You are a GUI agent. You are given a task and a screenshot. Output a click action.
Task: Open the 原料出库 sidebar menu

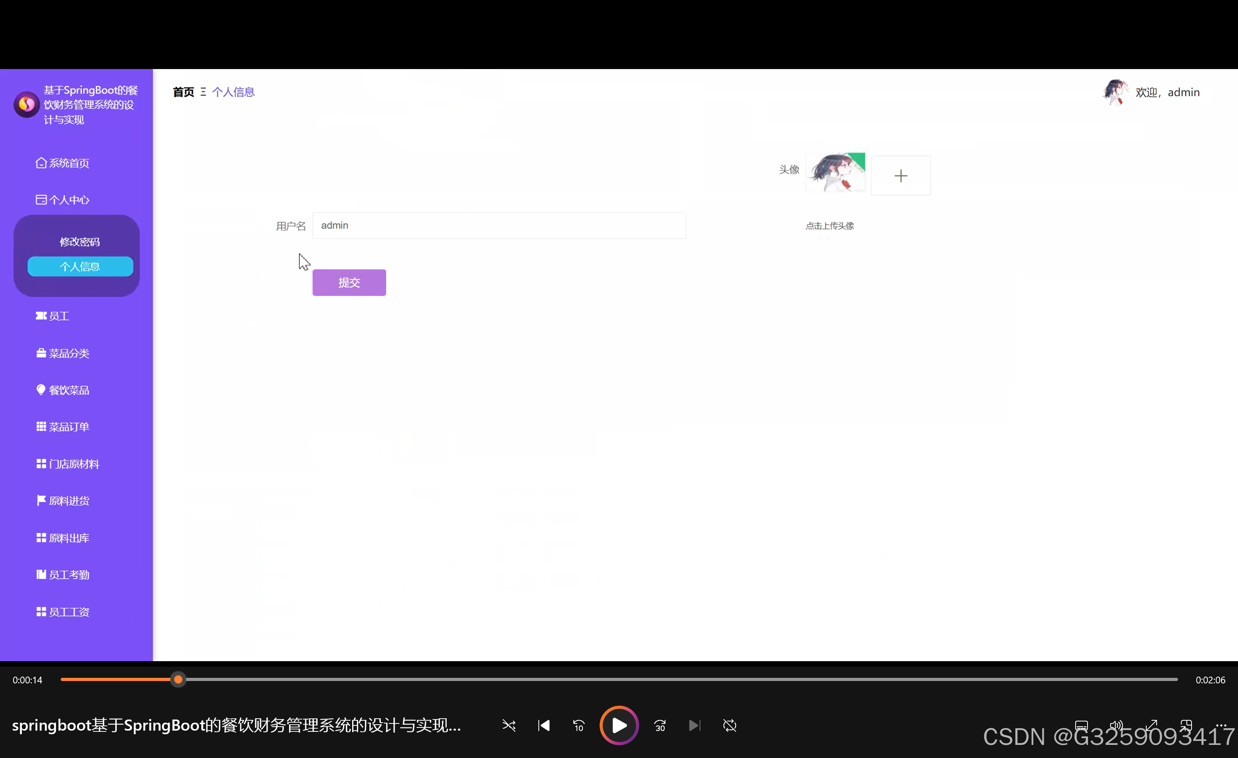pos(62,537)
